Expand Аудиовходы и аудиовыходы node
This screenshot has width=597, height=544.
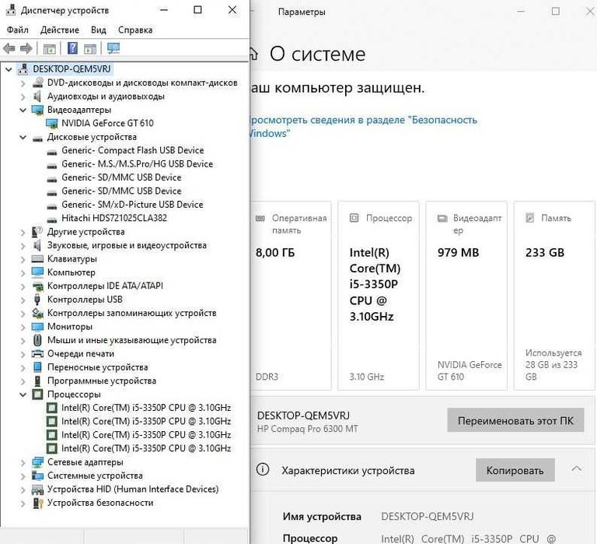click(x=23, y=97)
